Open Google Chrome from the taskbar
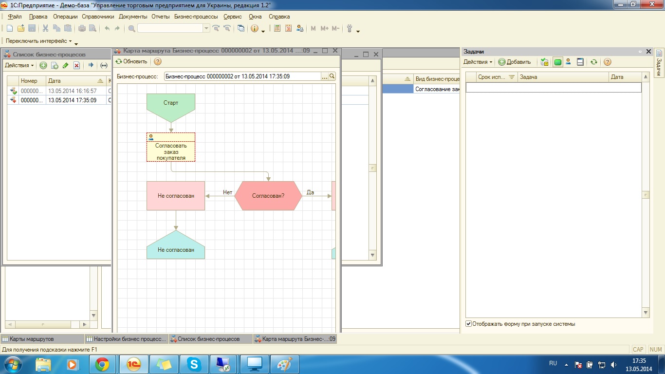This screenshot has height=374, width=665. pyautogui.click(x=102, y=364)
